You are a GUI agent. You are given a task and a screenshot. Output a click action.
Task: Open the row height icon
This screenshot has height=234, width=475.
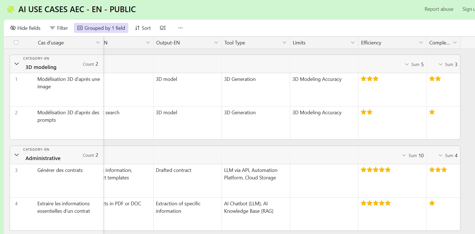[163, 28]
